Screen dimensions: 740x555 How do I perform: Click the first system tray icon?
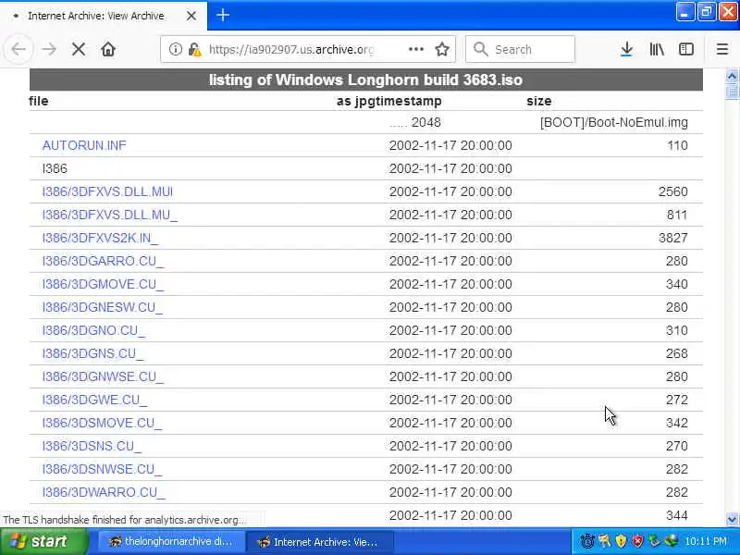[587, 541]
